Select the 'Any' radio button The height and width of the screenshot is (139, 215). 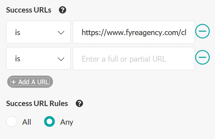pos(49,121)
